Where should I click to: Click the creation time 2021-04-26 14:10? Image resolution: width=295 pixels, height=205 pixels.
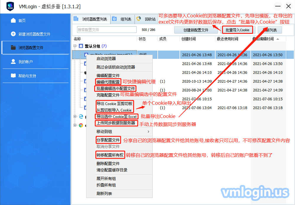pos(197,73)
